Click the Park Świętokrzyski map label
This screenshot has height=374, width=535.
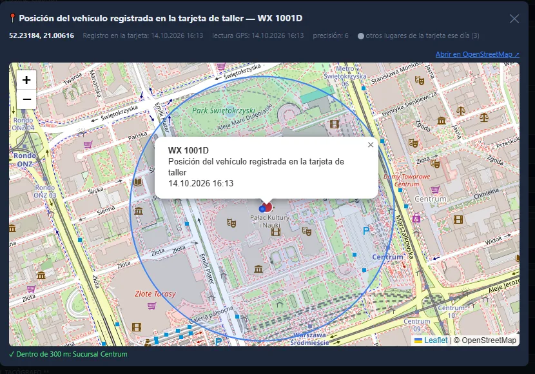(x=224, y=110)
